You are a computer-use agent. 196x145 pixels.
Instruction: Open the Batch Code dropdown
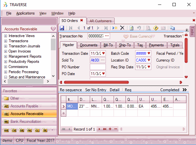[x=149, y=53]
